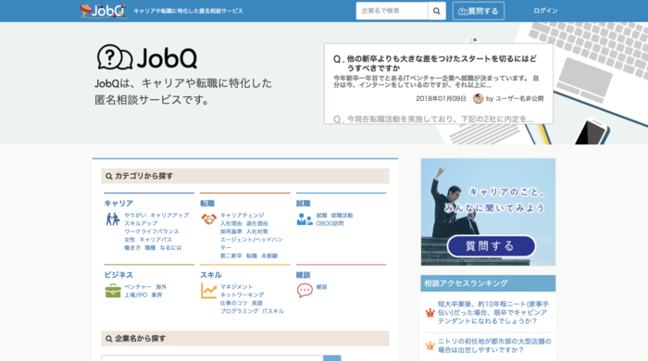Image resolution: width=648 pixels, height=361 pixels.
Task: Select the 未経験 tag
Action: pos(269,255)
